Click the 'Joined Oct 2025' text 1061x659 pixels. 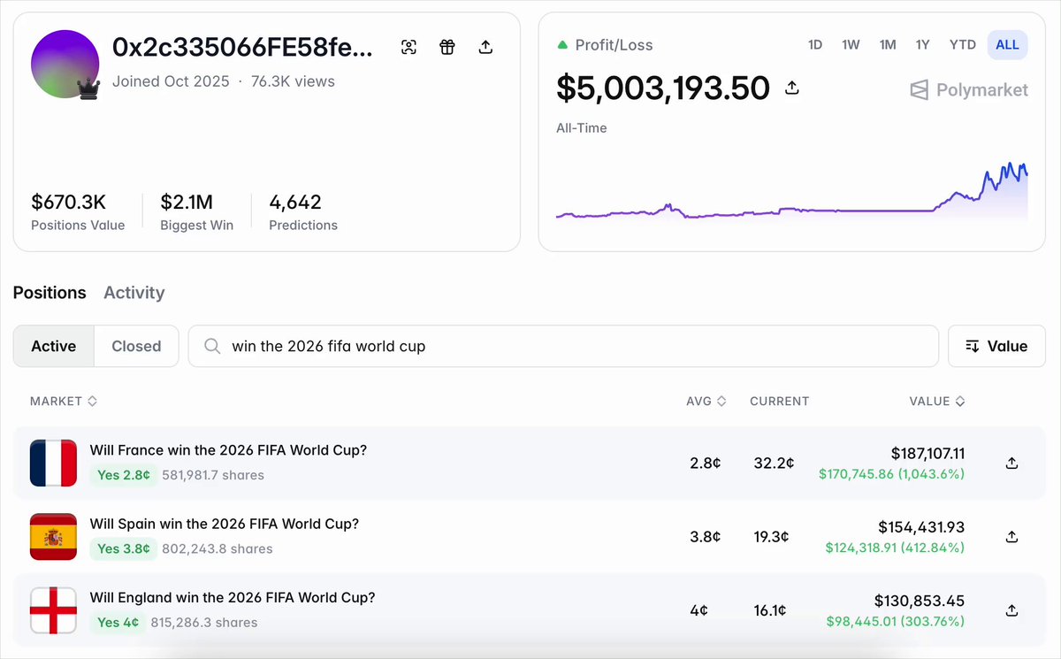[x=171, y=81]
